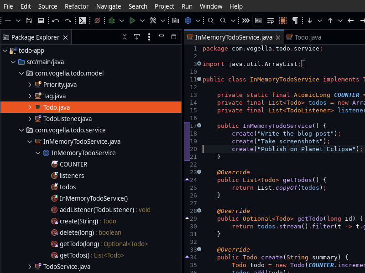Open the Run configurations dropdown arrow
Screen dimensions: 365x273
tap(142, 20)
